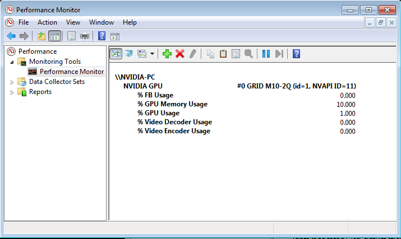Select the % GPU Memory Usage counter
Image resolution: width=401 pixels, height=239 pixels.
[x=172, y=104]
